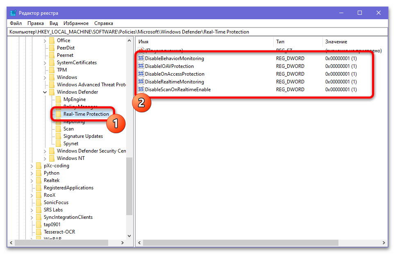Screen dimensions: 395x254
Task: Click the Tesseract-OCR folder icon
Action: (x=39, y=232)
